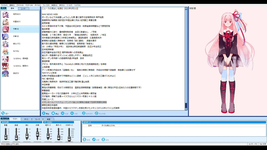Jump to start with 先頭 icon

click(x=63, y=113)
